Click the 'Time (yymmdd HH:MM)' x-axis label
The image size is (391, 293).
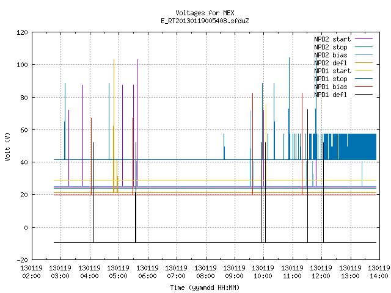(205, 288)
